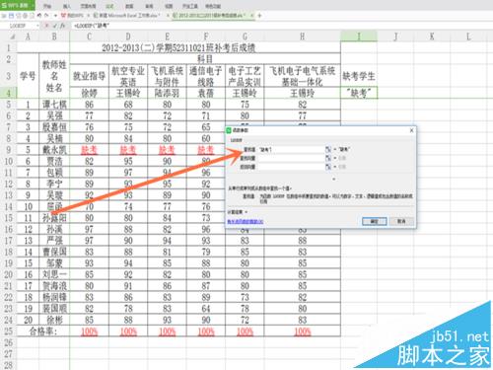Open the 开发工具 ribbon tab
The image size is (493, 370).
coord(190,6)
